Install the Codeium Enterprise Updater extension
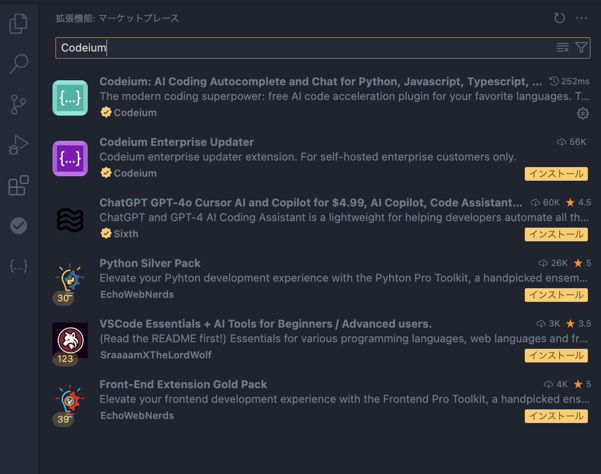The image size is (601, 474). 556,174
